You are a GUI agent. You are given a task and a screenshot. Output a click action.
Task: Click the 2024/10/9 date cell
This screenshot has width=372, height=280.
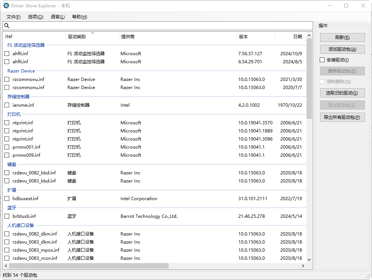pyautogui.click(x=291, y=54)
